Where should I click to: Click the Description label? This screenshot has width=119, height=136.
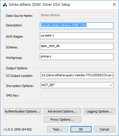point(14,25)
